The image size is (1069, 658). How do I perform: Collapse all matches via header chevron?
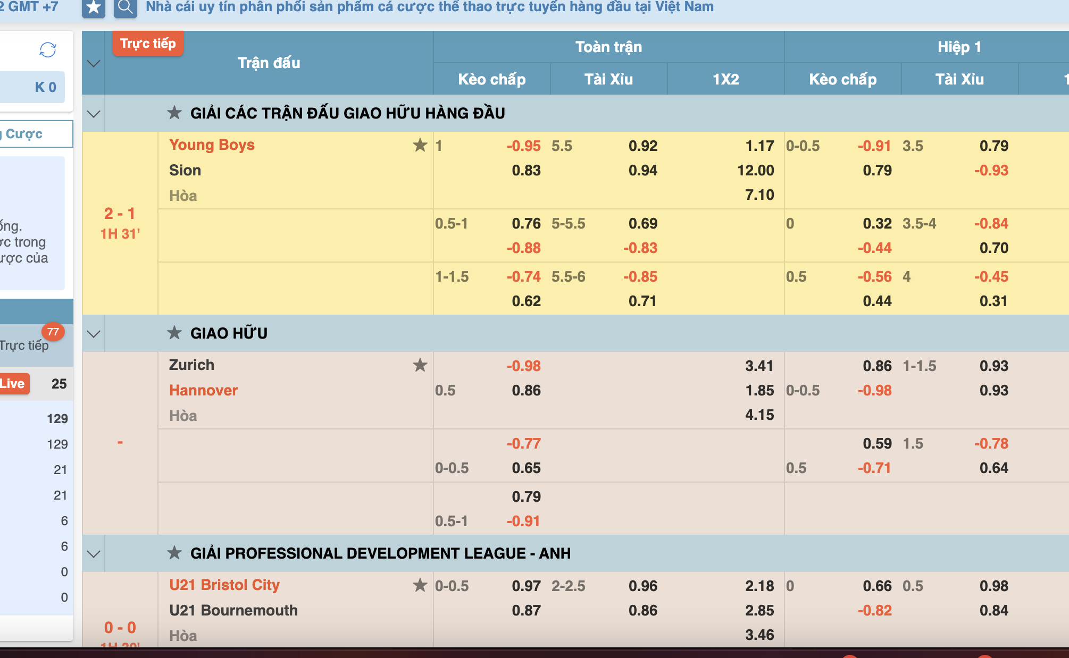click(x=94, y=63)
